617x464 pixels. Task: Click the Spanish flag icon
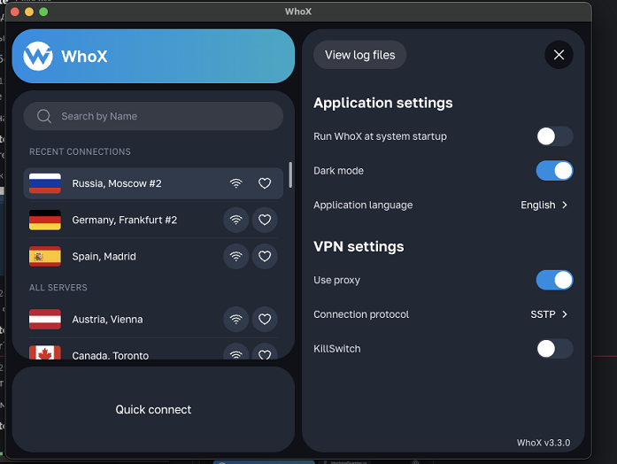(x=45, y=256)
